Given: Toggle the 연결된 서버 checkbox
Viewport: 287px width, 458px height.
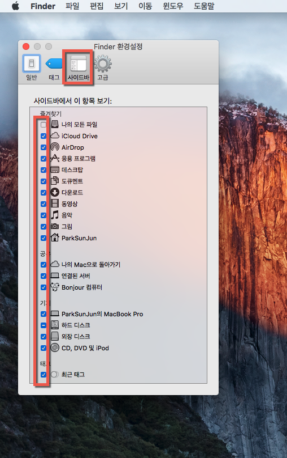Looking at the screenshot, I should pos(44,276).
